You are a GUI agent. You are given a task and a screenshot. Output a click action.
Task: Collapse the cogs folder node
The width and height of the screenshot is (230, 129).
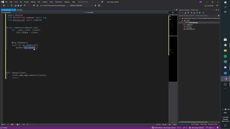click(x=182, y=20)
